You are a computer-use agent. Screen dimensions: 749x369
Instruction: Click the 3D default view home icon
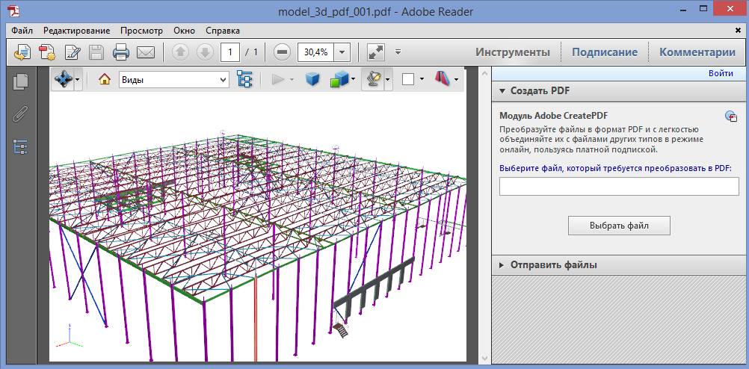click(104, 79)
